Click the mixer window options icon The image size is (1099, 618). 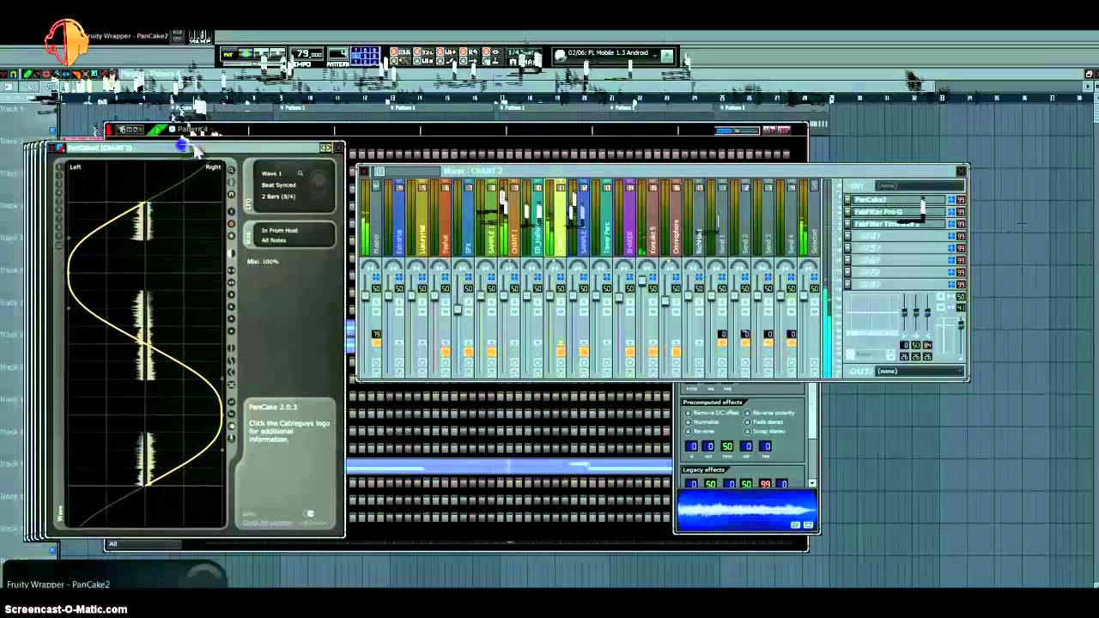364,171
